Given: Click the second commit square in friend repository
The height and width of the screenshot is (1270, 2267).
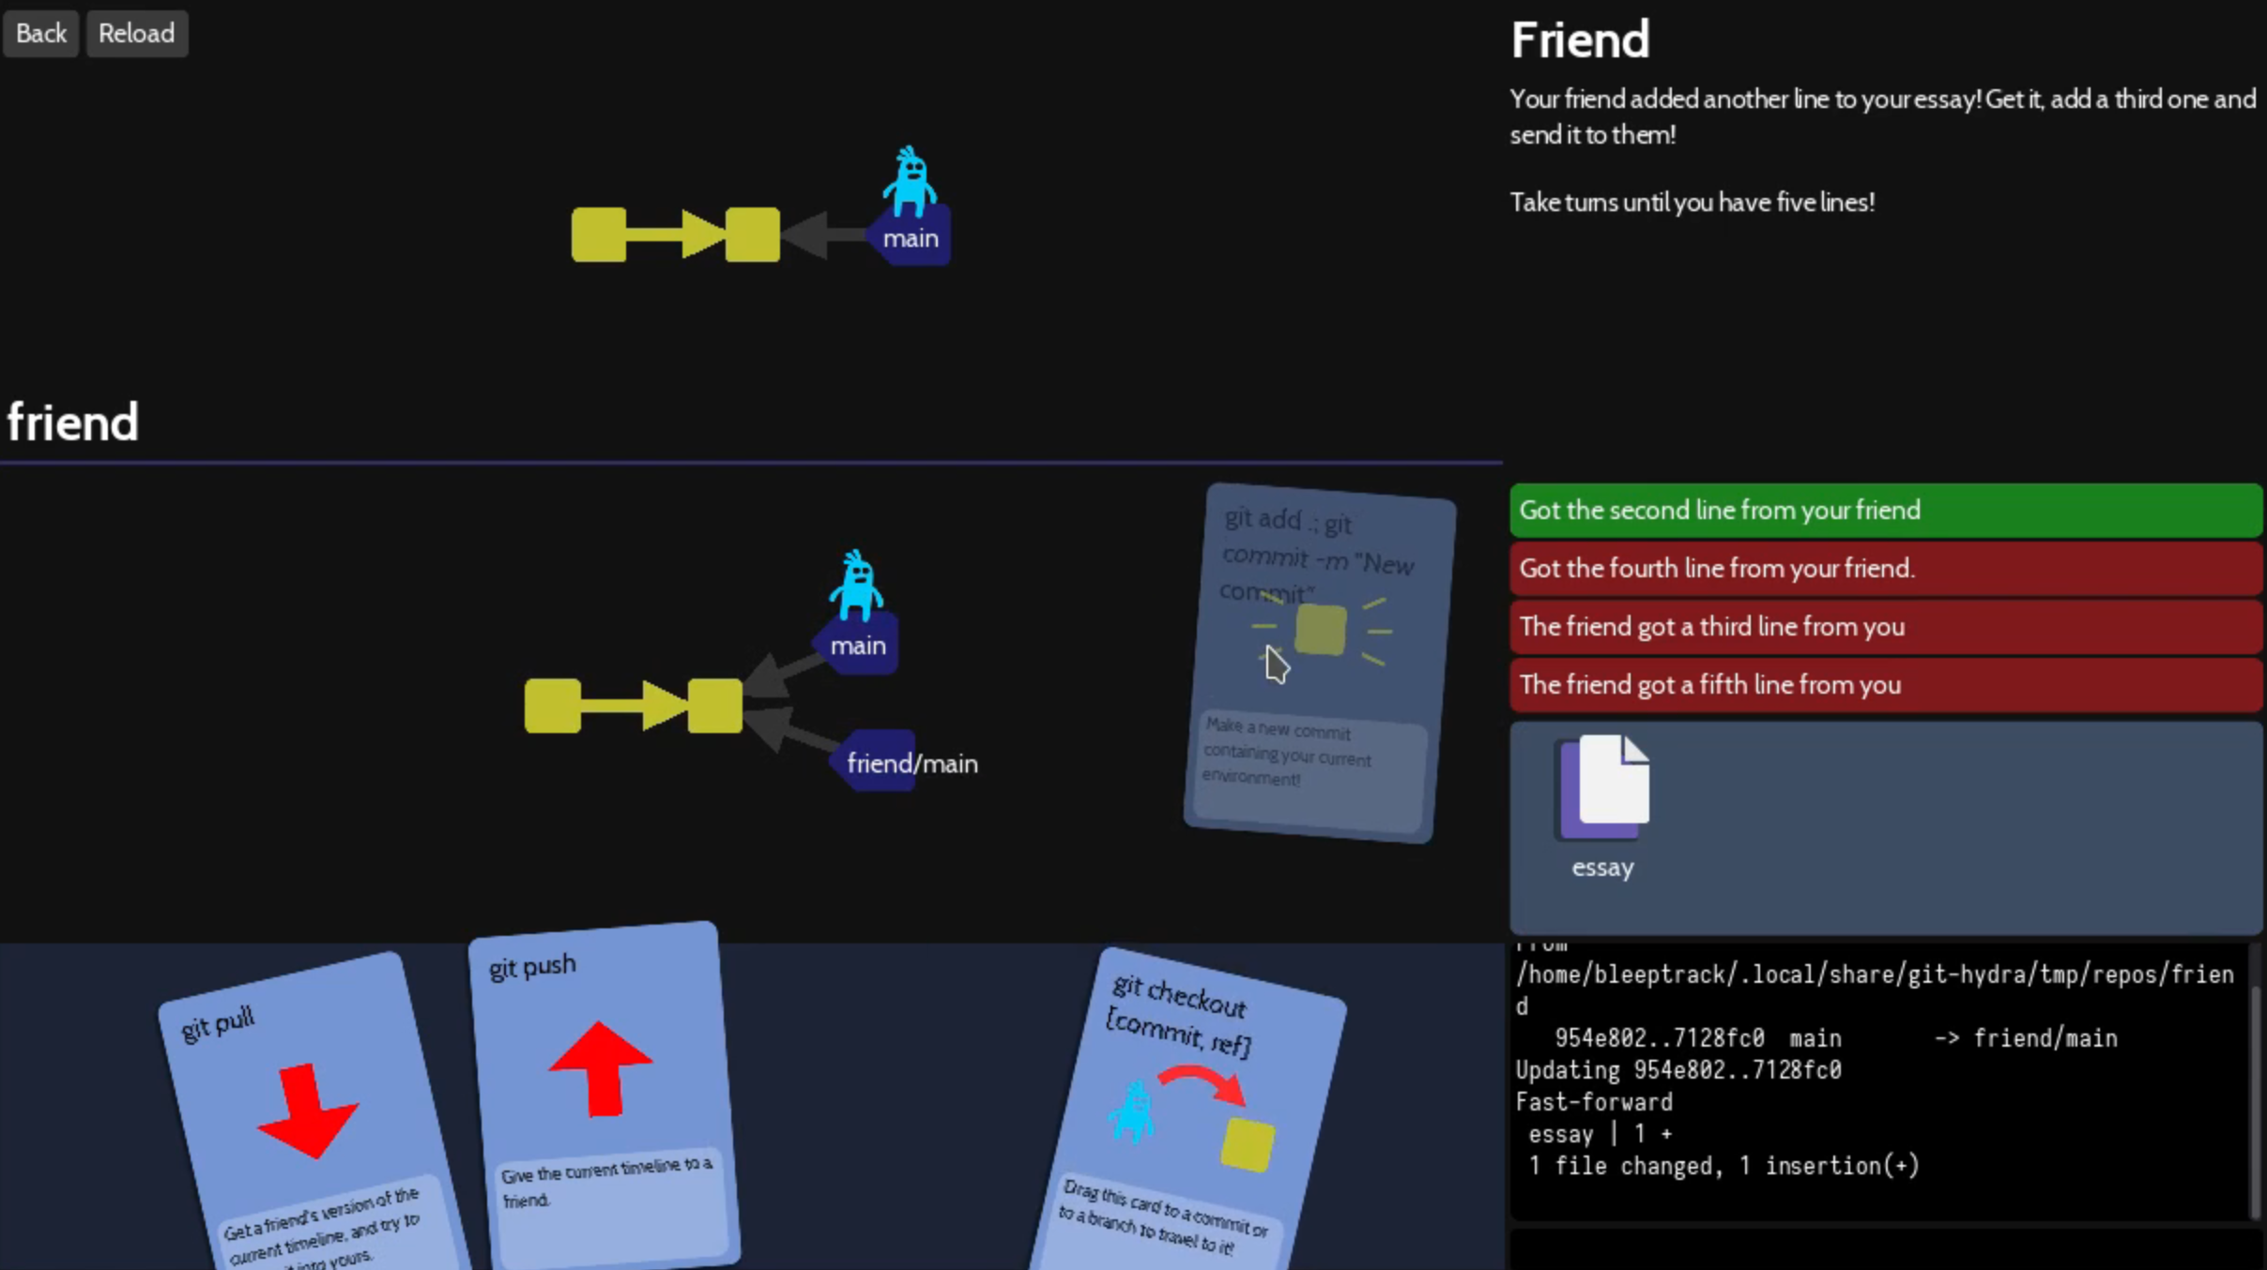Looking at the screenshot, I should pos(714,706).
